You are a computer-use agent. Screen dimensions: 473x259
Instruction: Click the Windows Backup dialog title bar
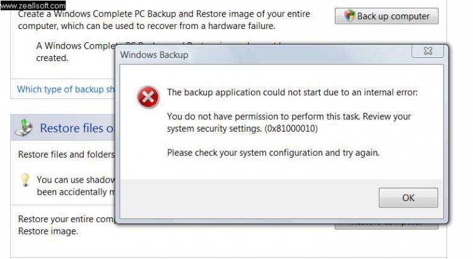[x=264, y=55]
